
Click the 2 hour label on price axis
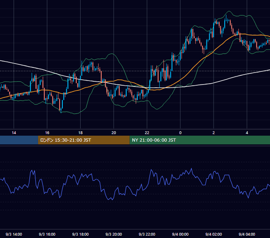(214, 133)
